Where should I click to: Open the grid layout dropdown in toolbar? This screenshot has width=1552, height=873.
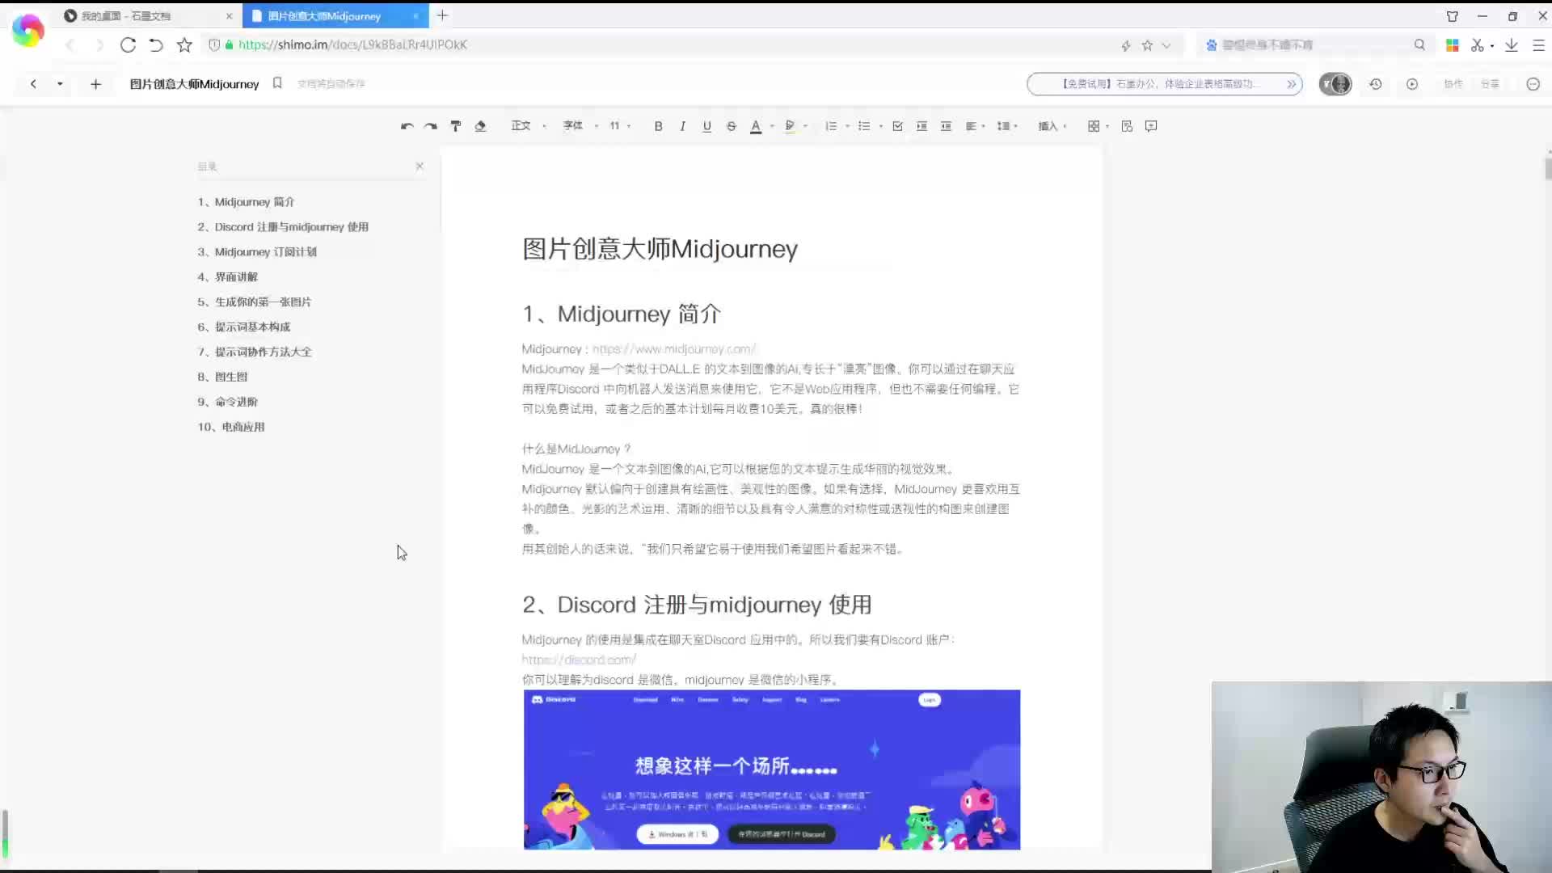click(1099, 126)
